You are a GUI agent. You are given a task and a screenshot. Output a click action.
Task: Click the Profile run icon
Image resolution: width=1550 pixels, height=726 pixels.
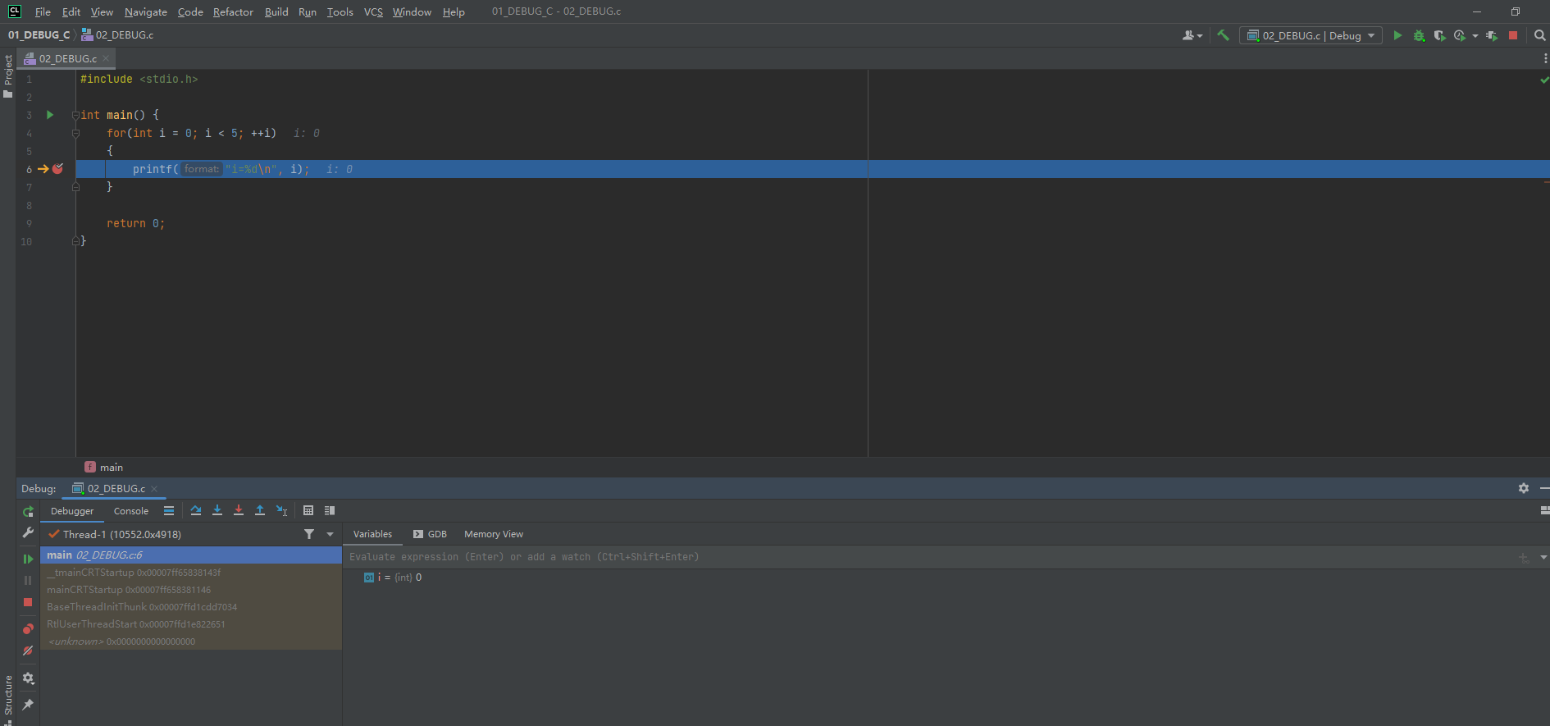point(1460,35)
